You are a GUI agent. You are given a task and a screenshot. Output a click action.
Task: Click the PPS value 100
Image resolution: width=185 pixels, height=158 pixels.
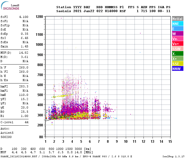point(152,11)
